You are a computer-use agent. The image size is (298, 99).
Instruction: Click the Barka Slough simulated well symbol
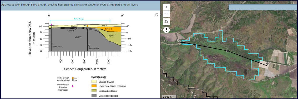pos(73,79)
